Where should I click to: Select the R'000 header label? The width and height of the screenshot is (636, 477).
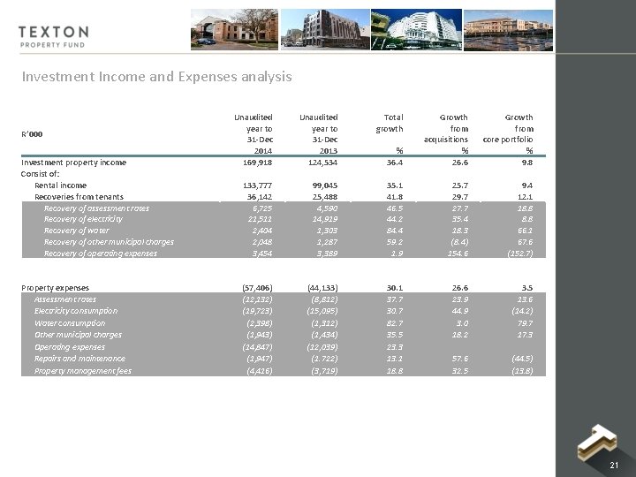click(32, 134)
